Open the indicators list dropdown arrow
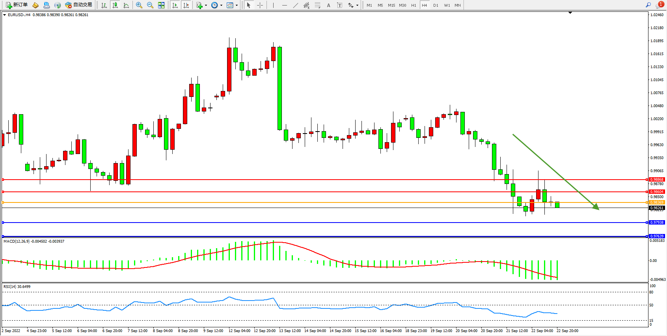This screenshot has width=667, height=336. click(206, 6)
